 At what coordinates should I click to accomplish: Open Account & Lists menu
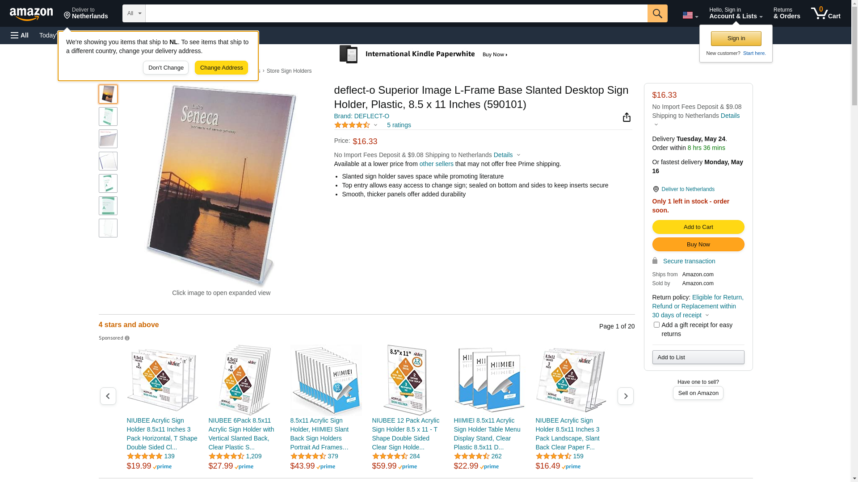point(736,13)
